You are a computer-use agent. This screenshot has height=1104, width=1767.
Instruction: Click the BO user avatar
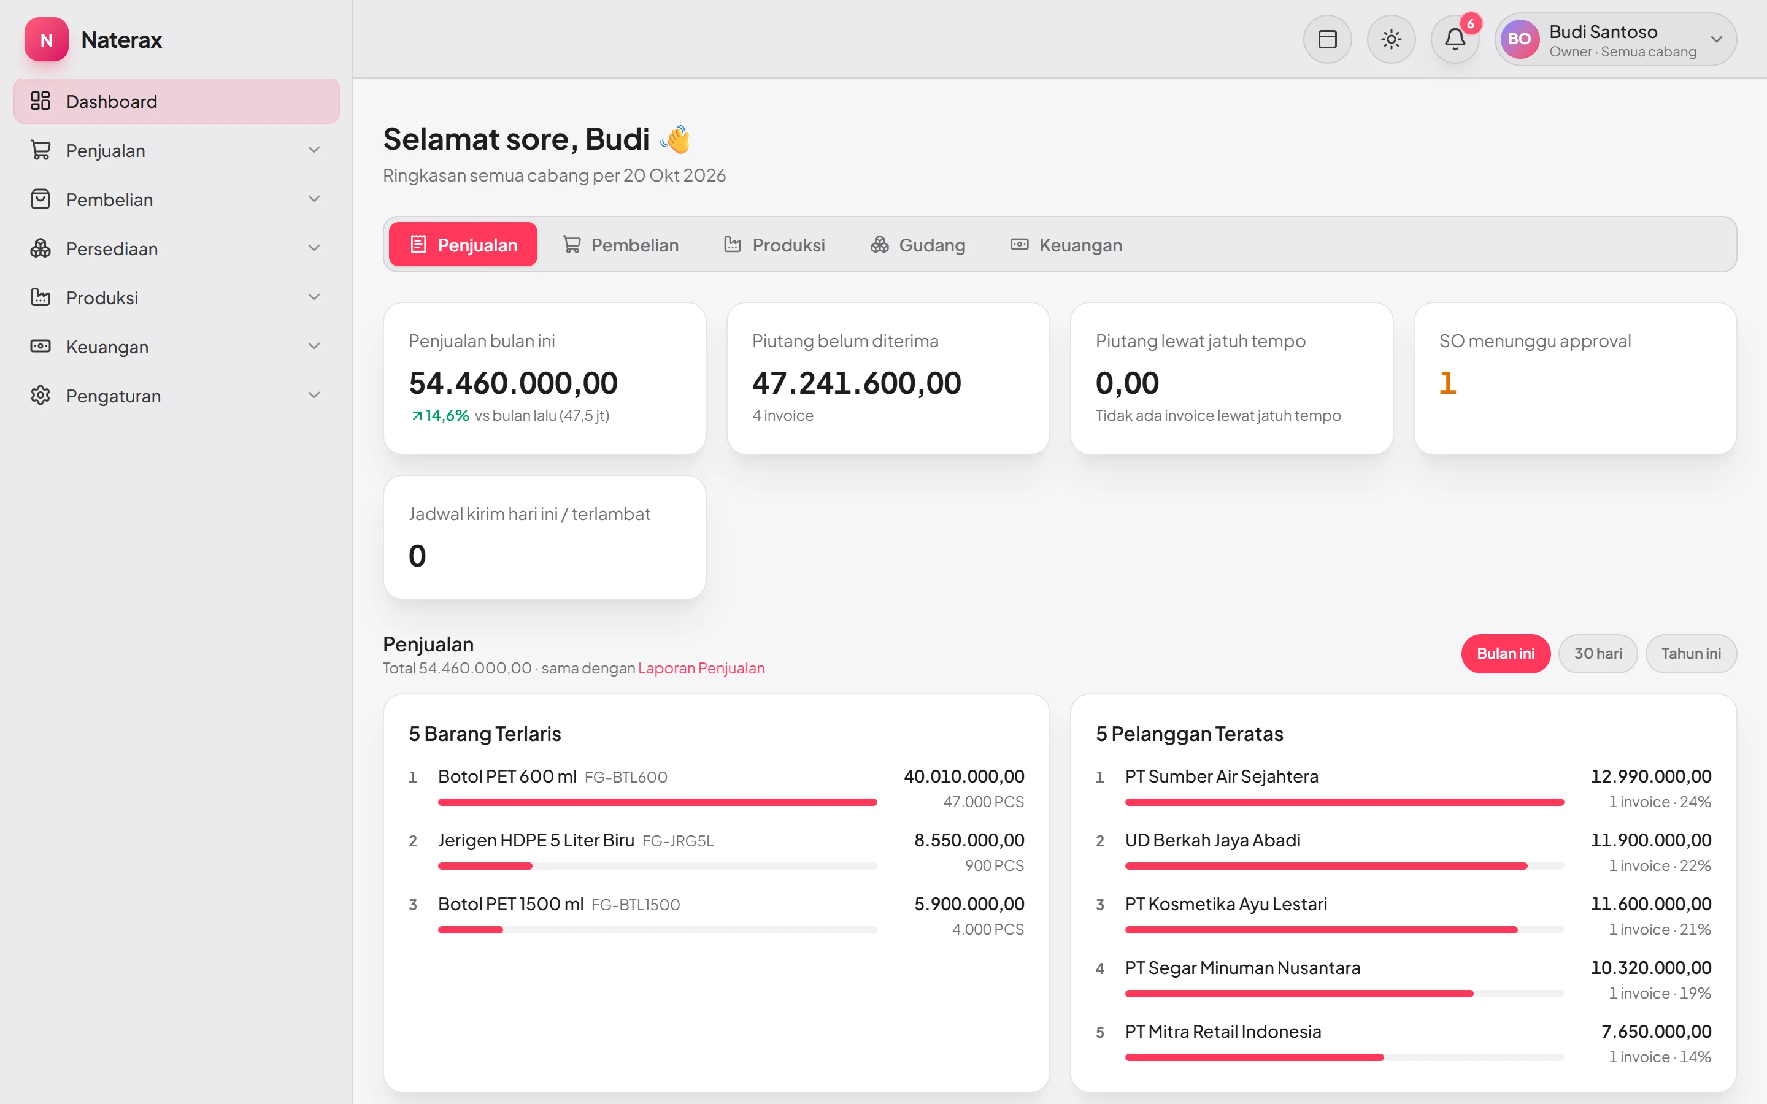click(1520, 39)
